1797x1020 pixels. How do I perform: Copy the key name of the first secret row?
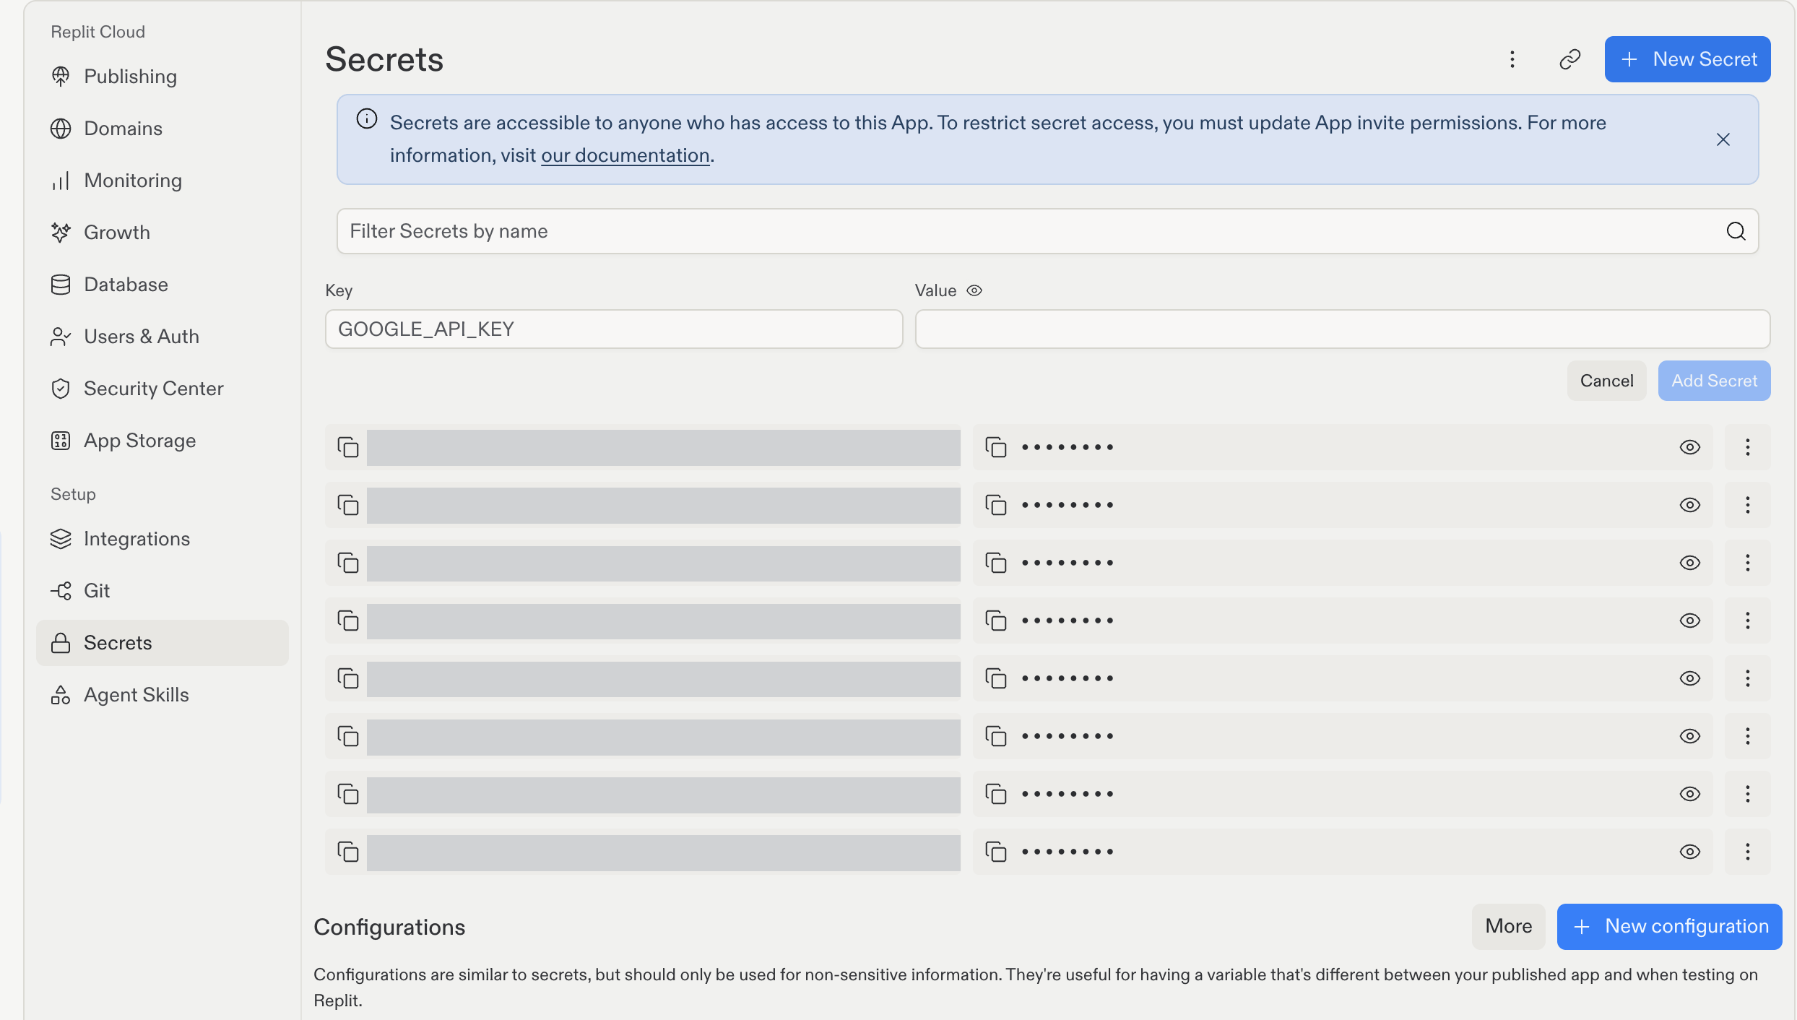(x=348, y=447)
